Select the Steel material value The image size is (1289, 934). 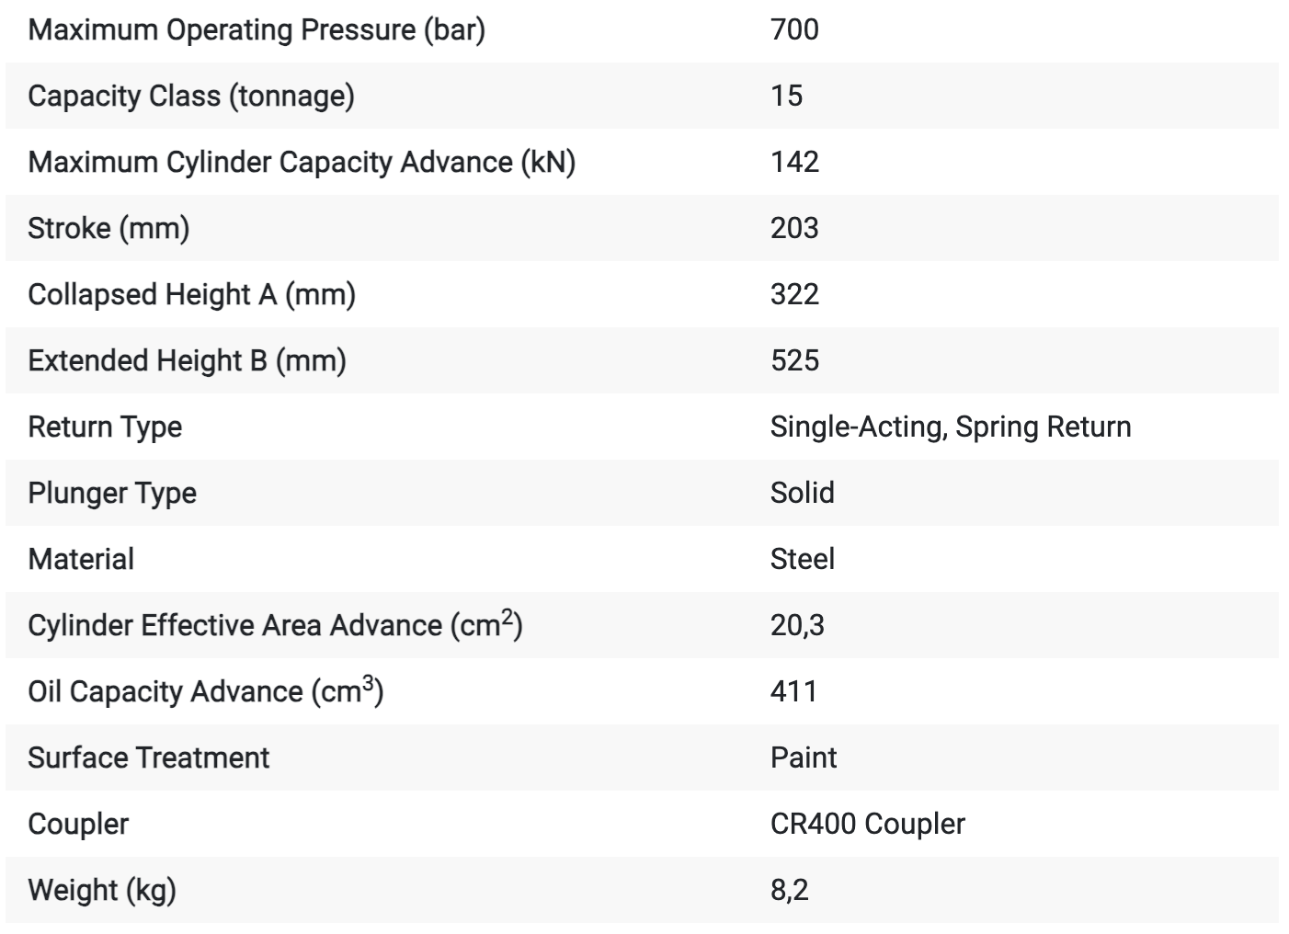tap(803, 559)
